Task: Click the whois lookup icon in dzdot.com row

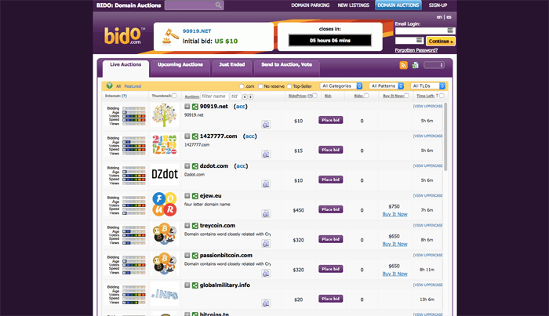Action: [266, 183]
